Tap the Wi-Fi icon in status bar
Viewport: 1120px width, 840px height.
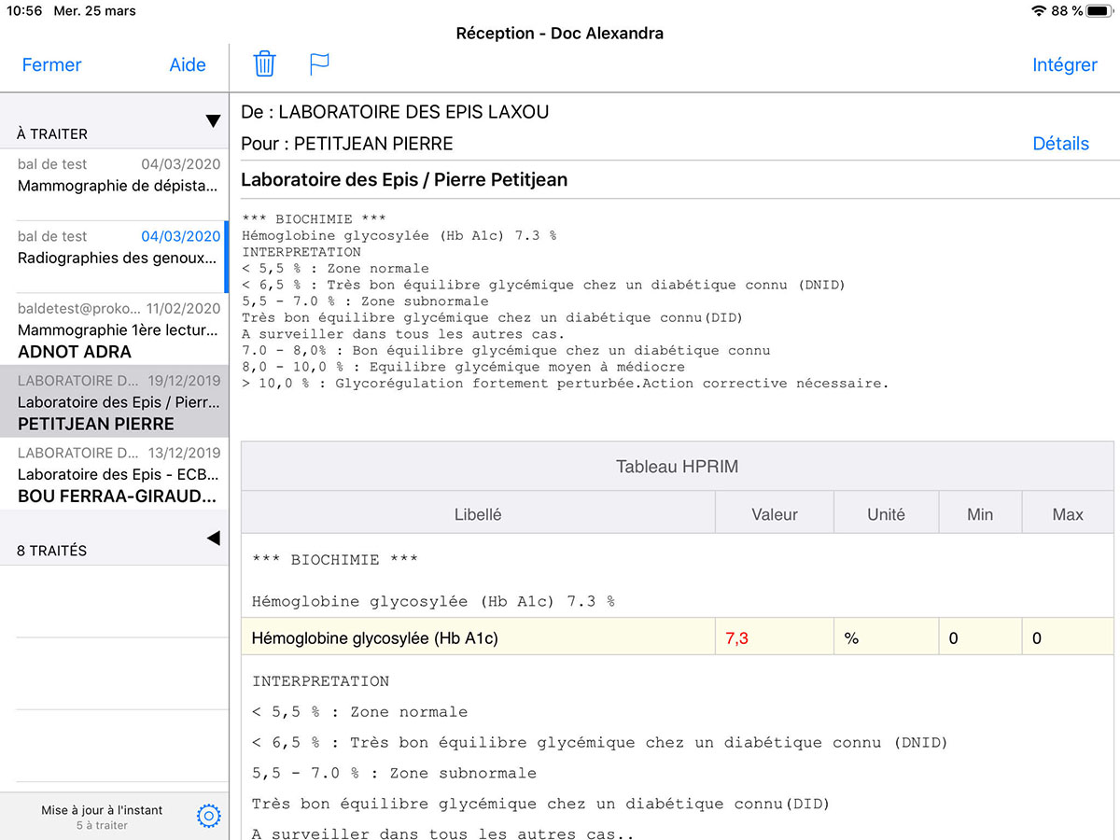click(x=1039, y=11)
